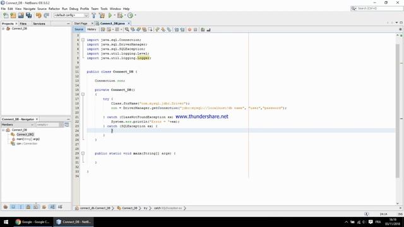The image size is (404, 227).
Task: Switch to the Start Page tab
Action: click(81, 23)
